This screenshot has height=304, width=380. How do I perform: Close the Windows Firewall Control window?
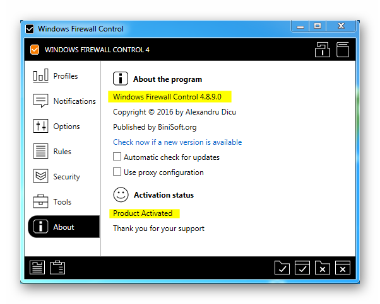[341, 26]
